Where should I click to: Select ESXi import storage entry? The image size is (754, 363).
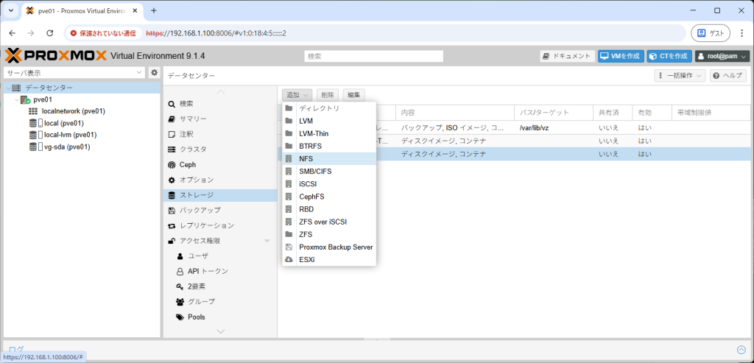pos(329,260)
